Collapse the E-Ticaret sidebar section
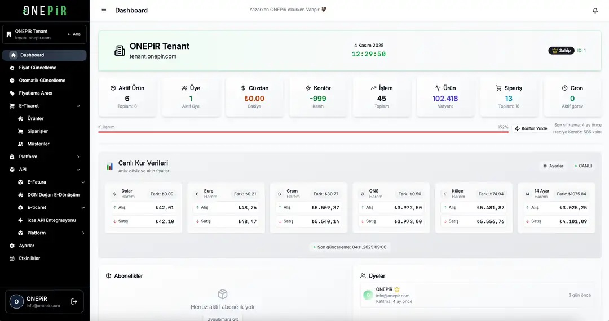 (78, 106)
